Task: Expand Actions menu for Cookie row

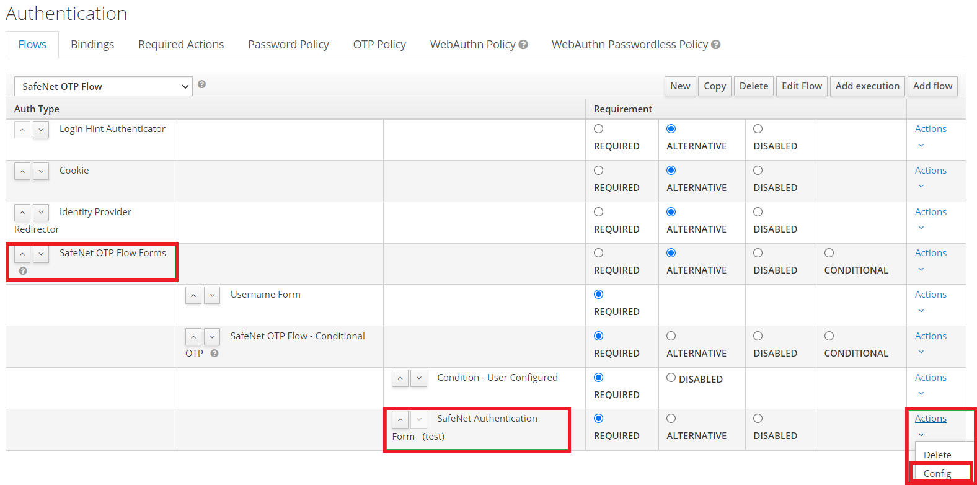Action: click(930, 171)
